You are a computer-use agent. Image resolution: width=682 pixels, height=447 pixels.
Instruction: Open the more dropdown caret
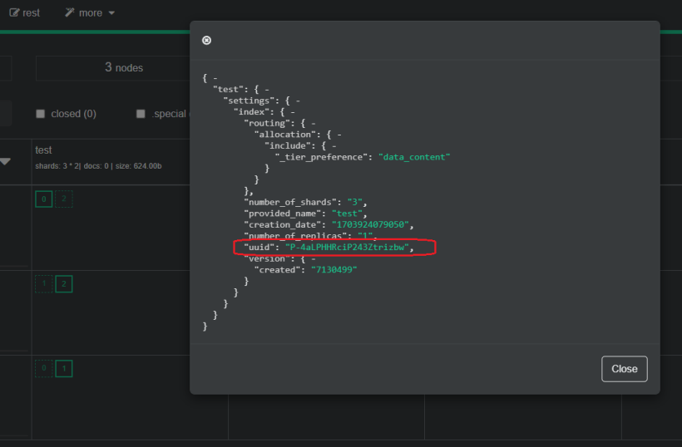click(111, 13)
